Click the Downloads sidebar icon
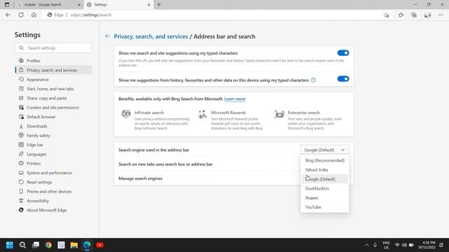The width and height of the screenshot is (449, 252). [x=21, y=126]
